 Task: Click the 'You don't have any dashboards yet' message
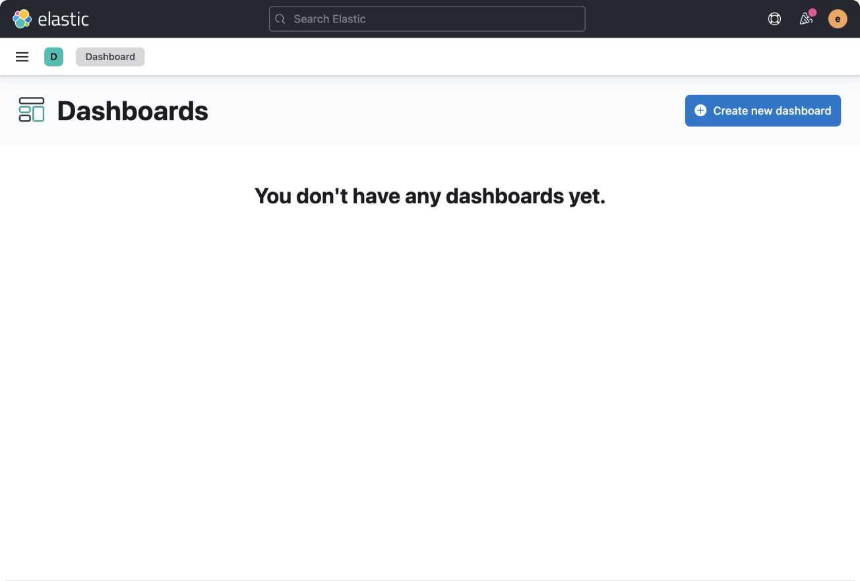pyautogui.click(x=429, y=196)
